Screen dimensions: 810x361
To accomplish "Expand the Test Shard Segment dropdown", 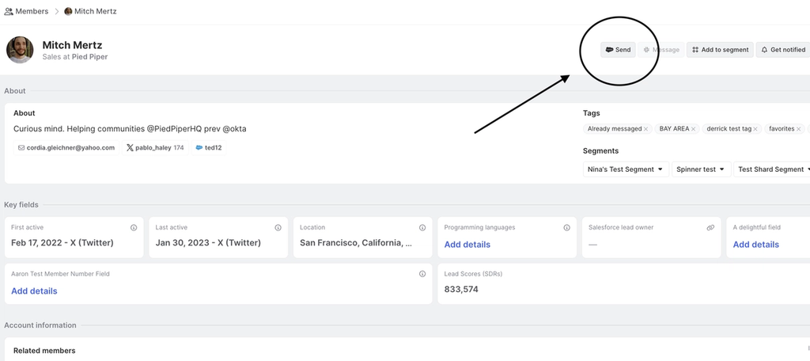I will (771, 169).
